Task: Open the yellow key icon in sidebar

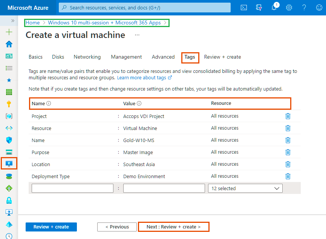Action: (9, 104)
